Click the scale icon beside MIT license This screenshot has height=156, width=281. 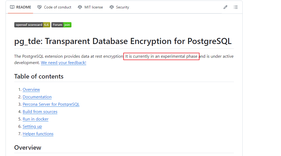coord(80,7)
